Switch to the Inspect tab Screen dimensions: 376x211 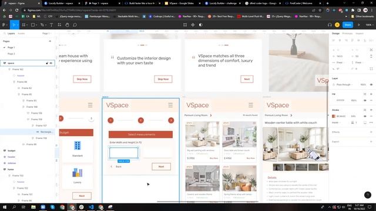pyautogui.click(x=360, y=33)
